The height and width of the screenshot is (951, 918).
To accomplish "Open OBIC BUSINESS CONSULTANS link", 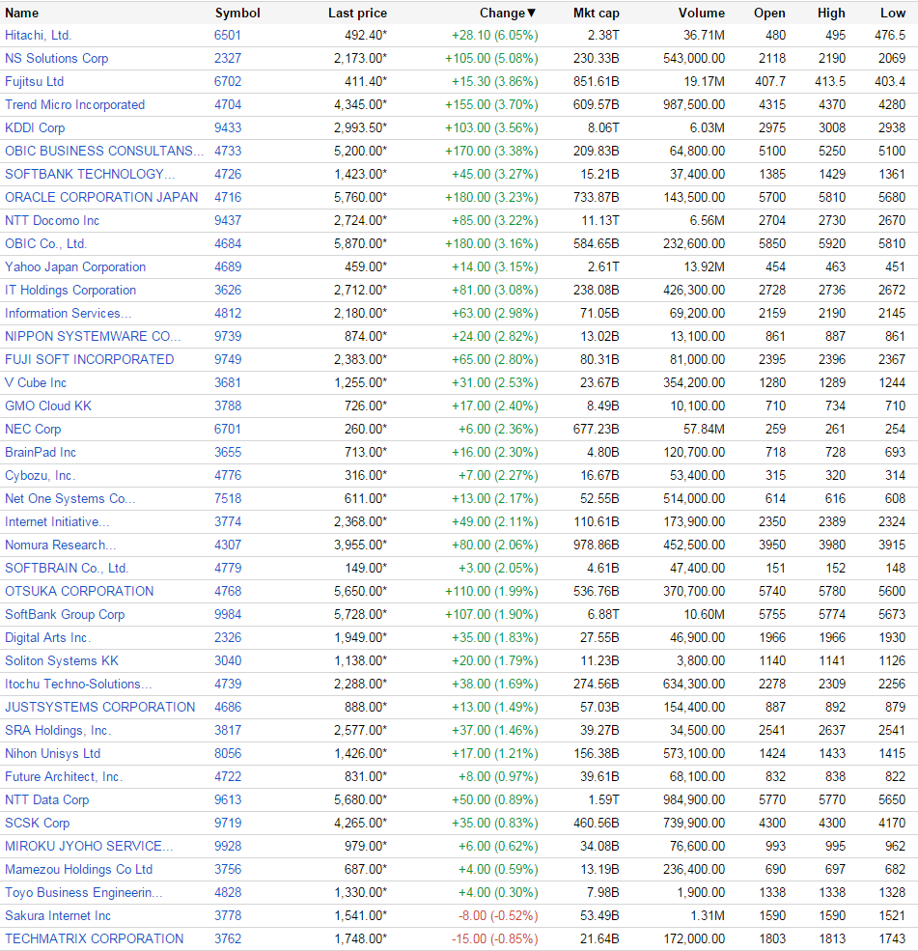I will coord(104,151).
